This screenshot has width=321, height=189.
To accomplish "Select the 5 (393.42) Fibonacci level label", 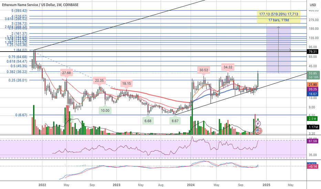I will pos(19,11).
